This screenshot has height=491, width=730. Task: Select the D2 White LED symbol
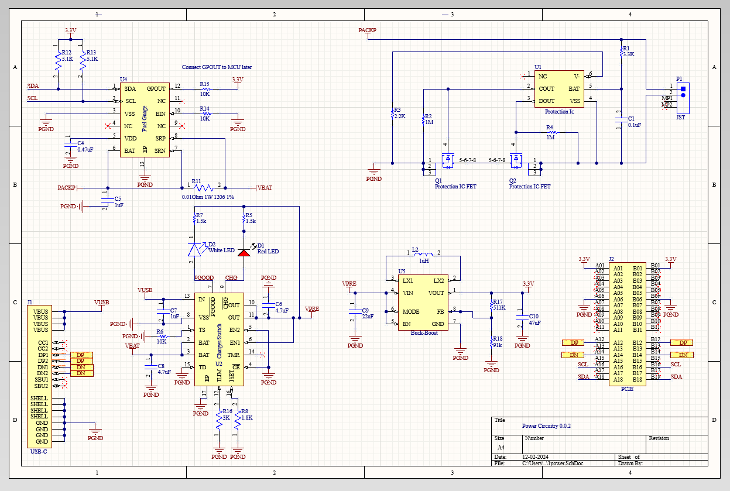[195, 249]
